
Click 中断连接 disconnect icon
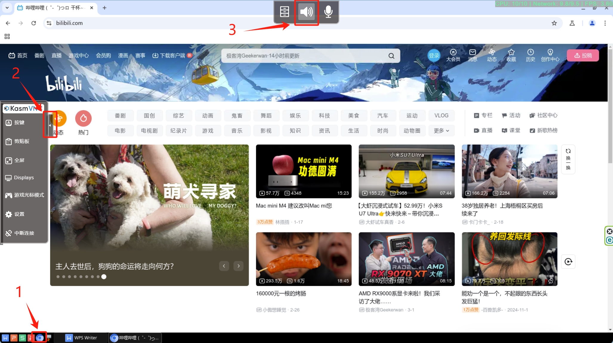tap(9, 233)
